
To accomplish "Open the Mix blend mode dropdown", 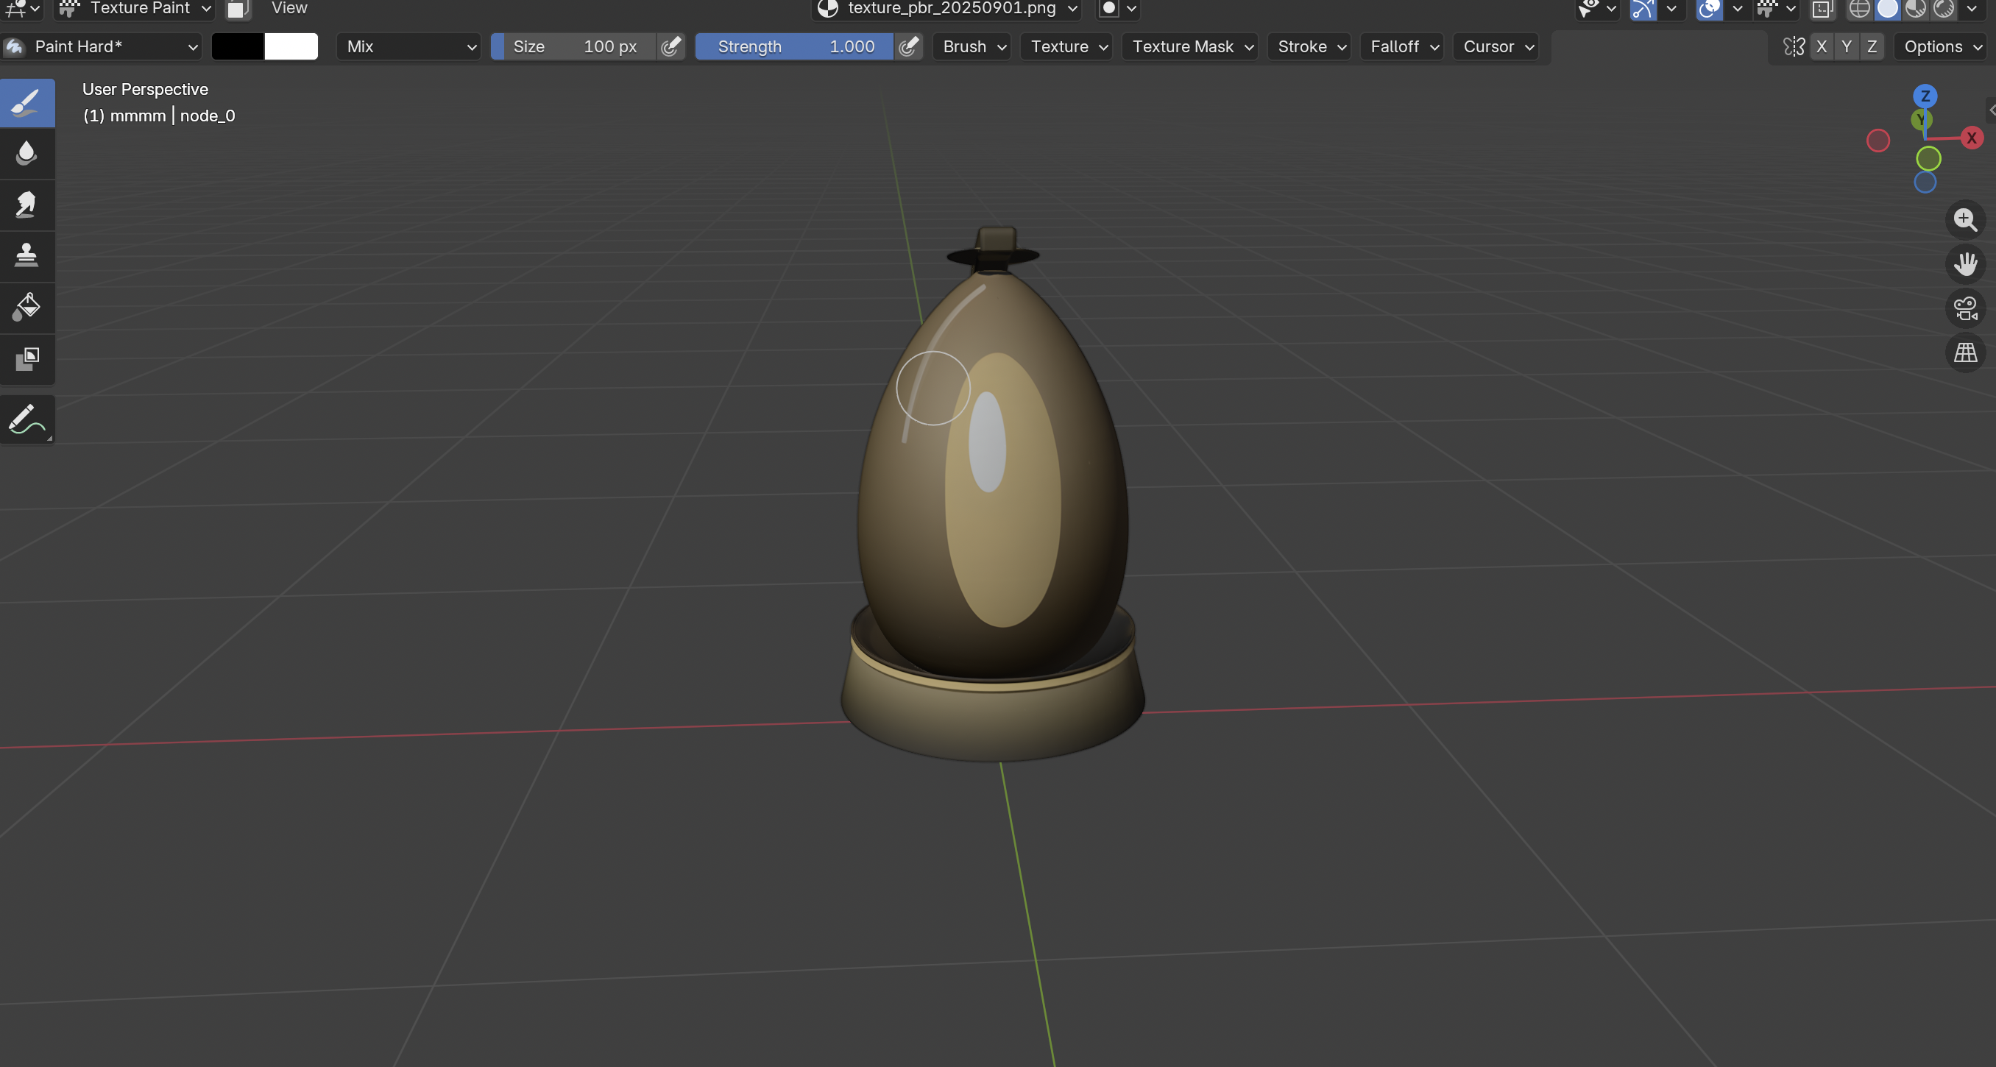I will (x=408, y=46).
